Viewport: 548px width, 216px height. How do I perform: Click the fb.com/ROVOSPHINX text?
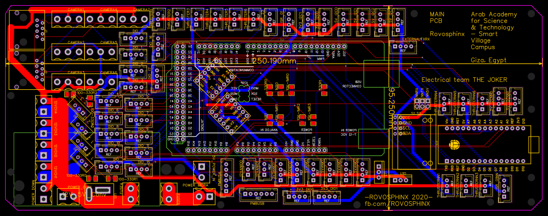397,203
